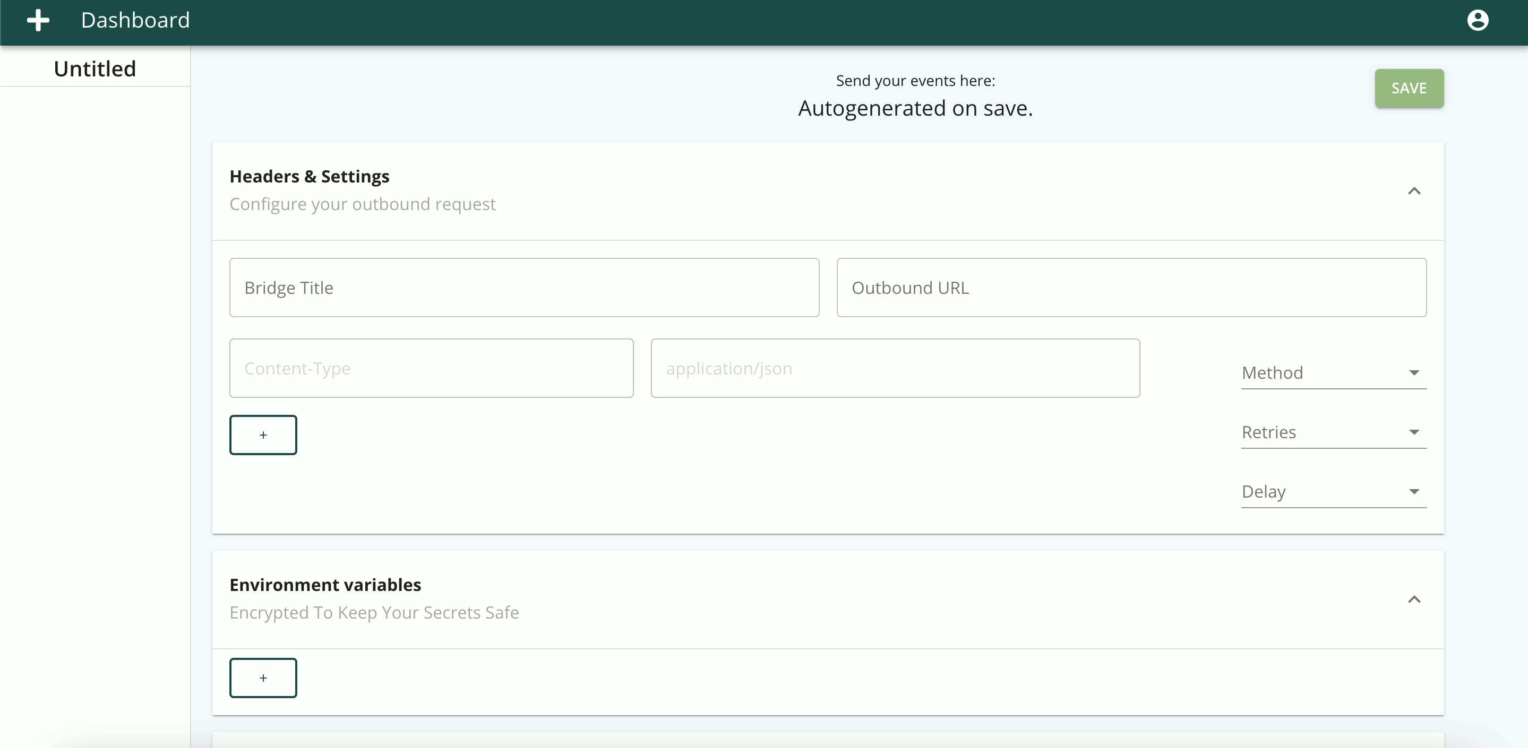Click 'Encrypted To Keep Your Secrets Safe' subtitle
Viewport: 1528px width, 748px height.
pyautogui.click(x=374, y=612)
